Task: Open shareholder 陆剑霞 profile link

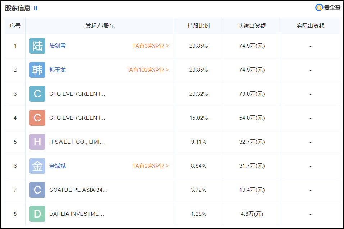Action: (x=58, y=46)
